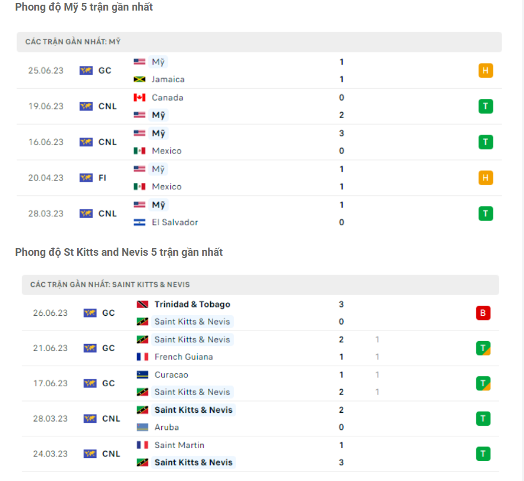The height and width of the screenshot is (481, 524).
Task: Click the trophy icon beside the CNL label
Action: [x=87, y=106]
